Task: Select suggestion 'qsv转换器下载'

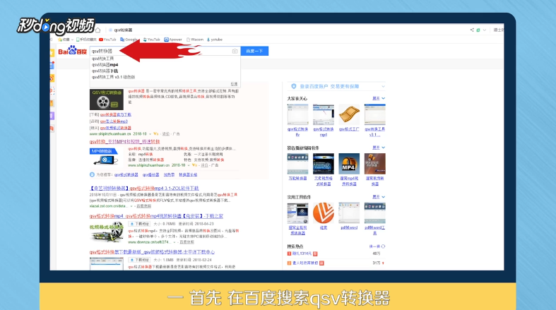Action: (105, 71)
